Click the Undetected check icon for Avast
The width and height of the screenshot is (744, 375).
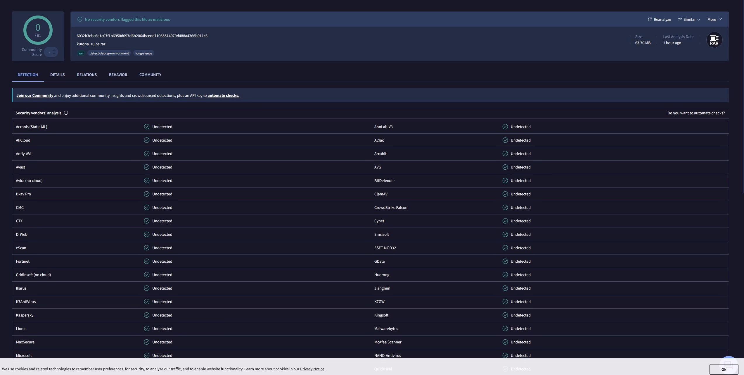(x=147, y=167)
